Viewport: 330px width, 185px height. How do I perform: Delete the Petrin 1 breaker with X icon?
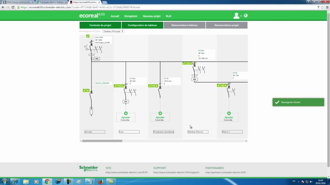tap(225, 85)
